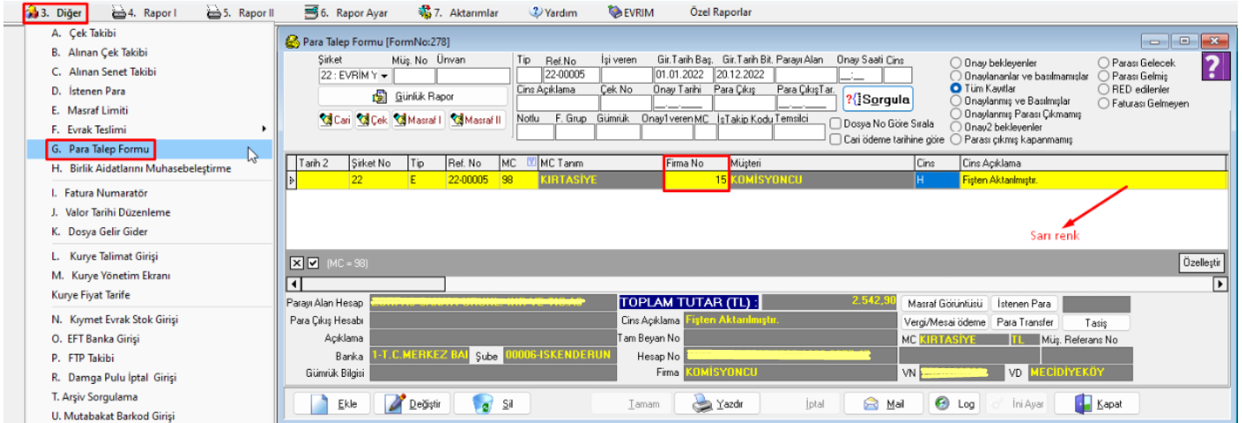Click the Gir.Tarih Baş. field 01.01.2022
This screenshot has width=1242, height=423.
tap(683, 76)
